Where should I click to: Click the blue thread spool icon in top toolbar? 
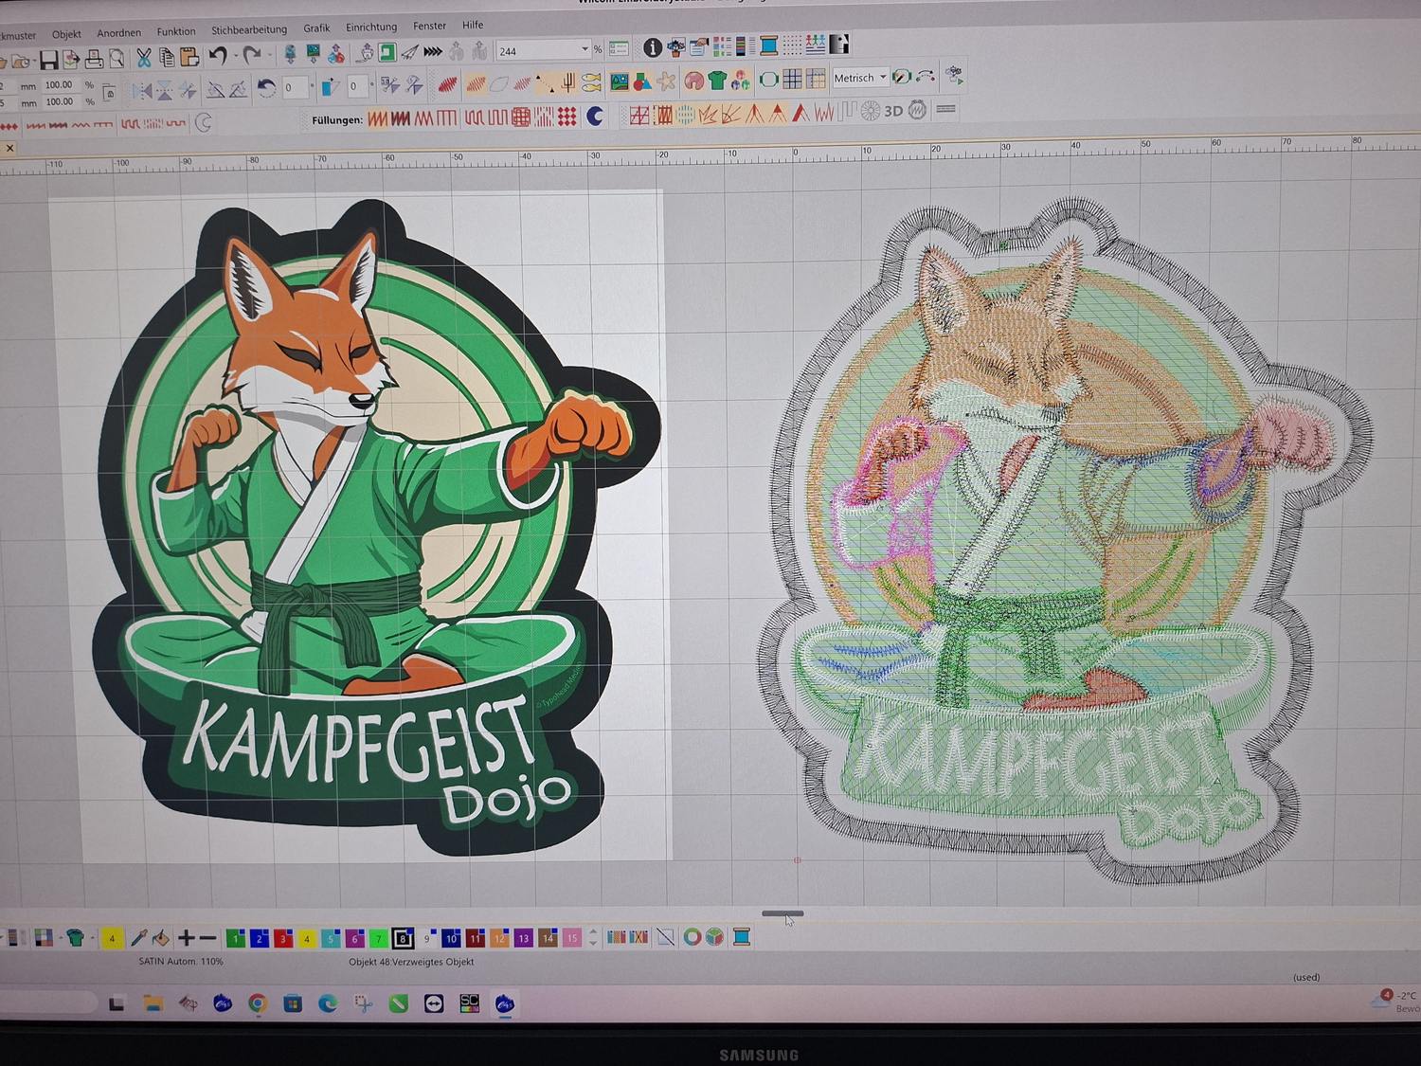pyautogui.click(x=768, y=45)
